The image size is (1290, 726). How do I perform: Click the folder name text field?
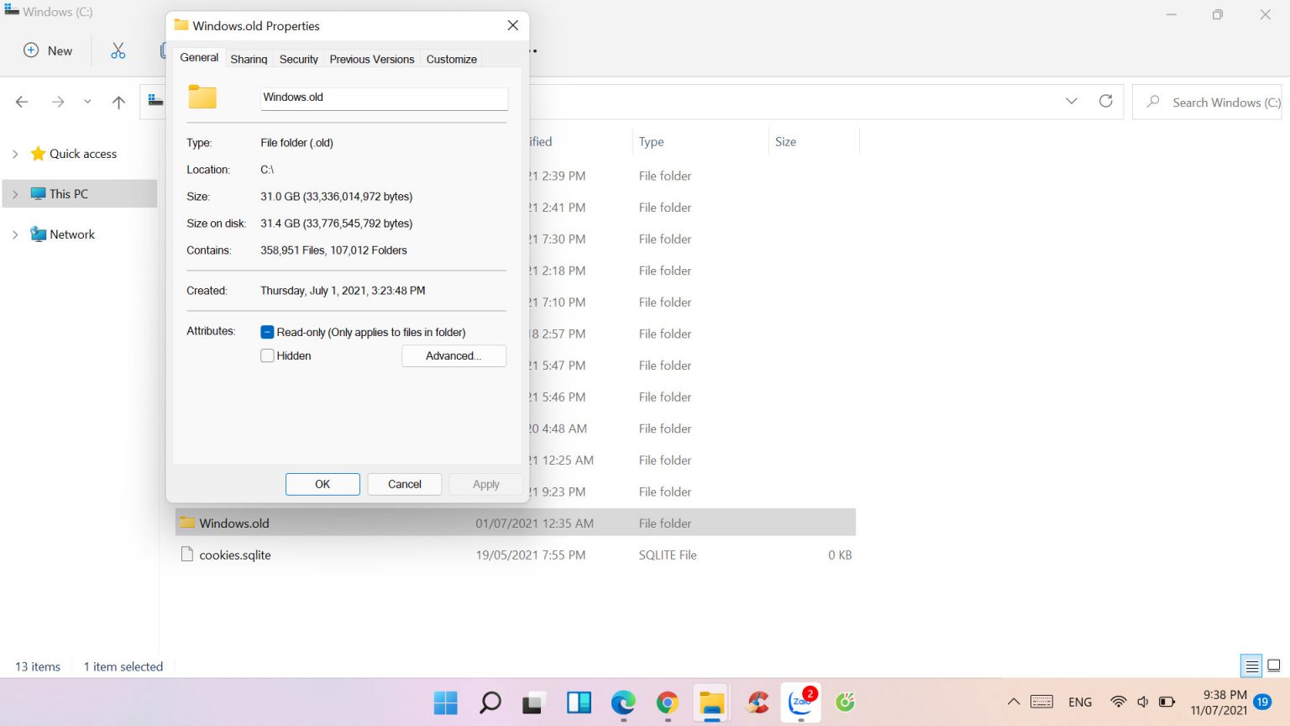tap(384, 97)
